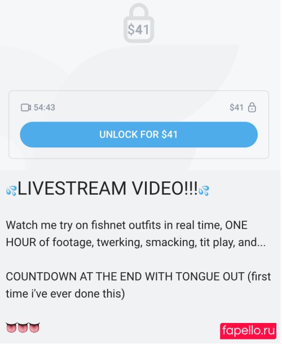Click the "time i've ever done this)" line
This screenshot has width=282, height=345.
65,295
